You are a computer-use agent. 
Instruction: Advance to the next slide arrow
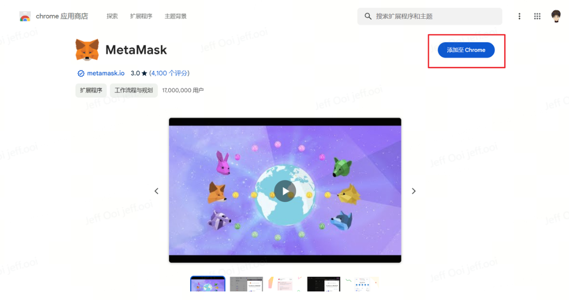coord(414,191)
